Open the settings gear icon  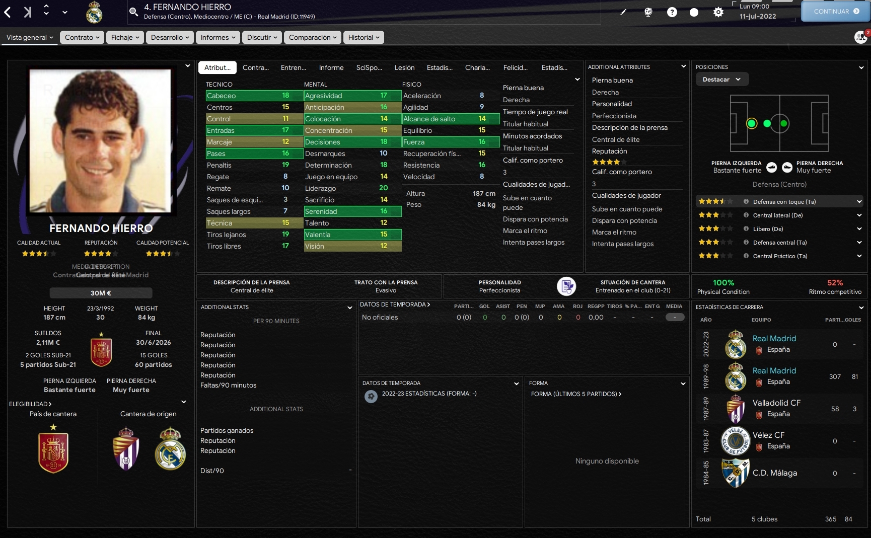pyautogui.click(x=718, y=12)
